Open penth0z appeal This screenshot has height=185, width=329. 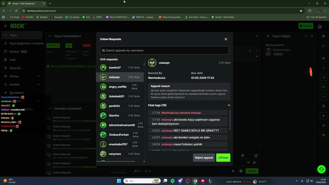click(120, 106)
